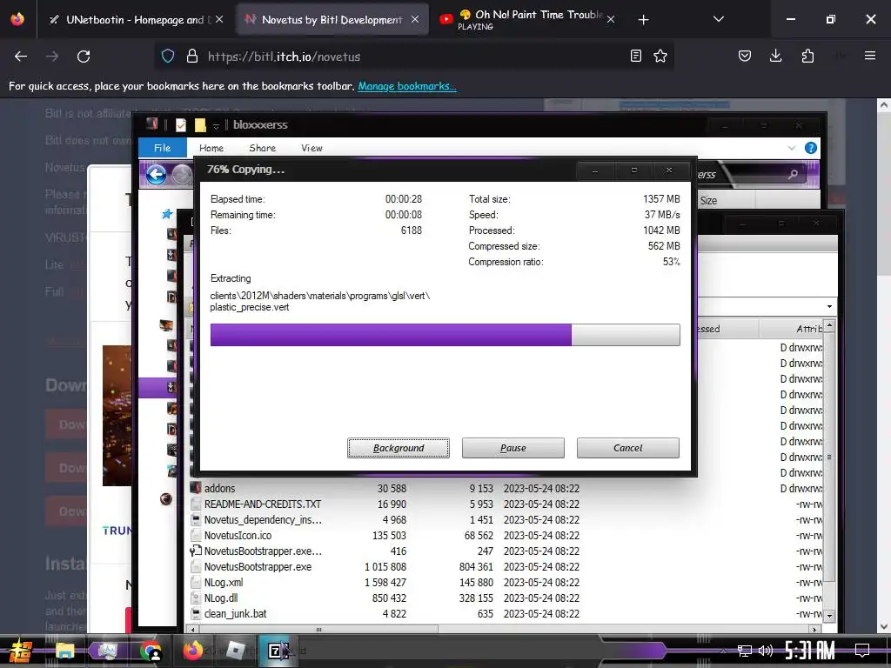The height and width of the screenshot is (668, 891).
Task: Click the 5:31 AM taskbar clock
Action: [810, 651]
